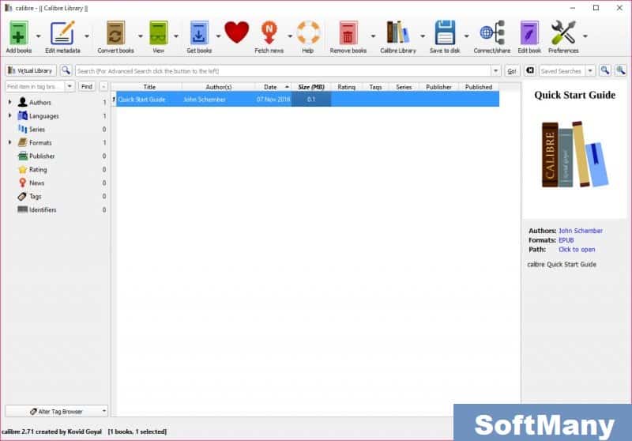Viewport: 632px width, 441px height.
Task: Select Series in tag browser
Action: 36,129
